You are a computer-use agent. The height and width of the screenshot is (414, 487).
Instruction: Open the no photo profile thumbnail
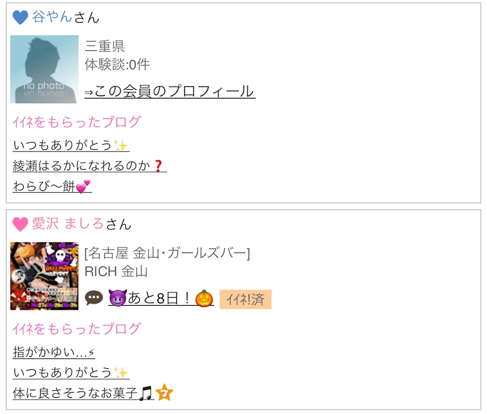coord(45,69)
